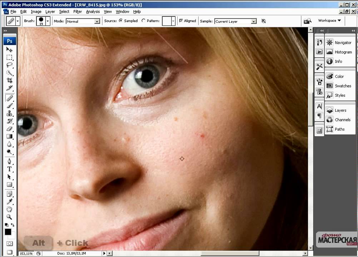The image size is (358, 257).
Task: Select the Magic Wand tool
Action: click(9, 73)
